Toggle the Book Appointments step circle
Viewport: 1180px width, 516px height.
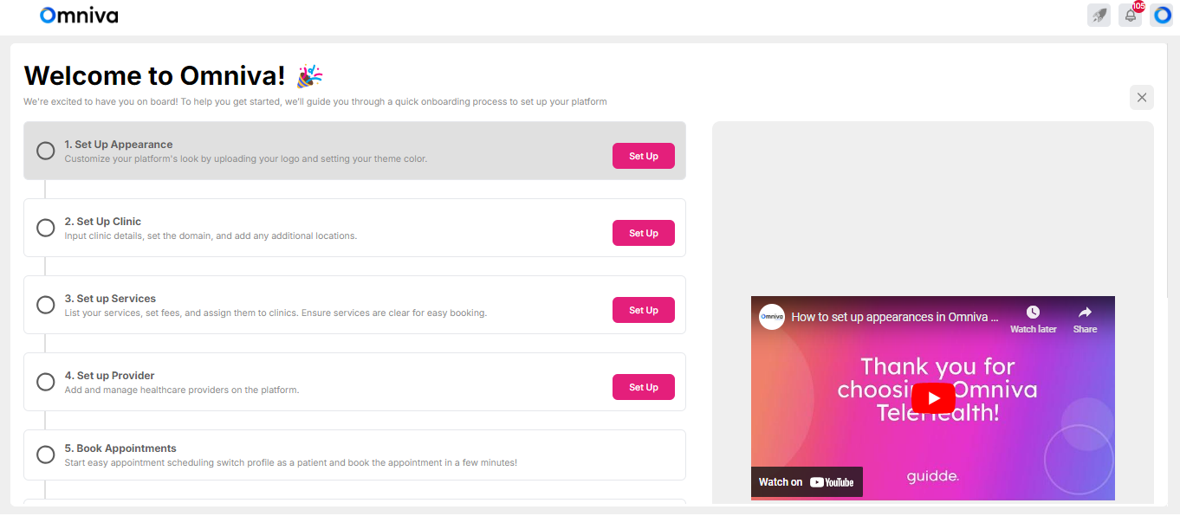click(46, 455)
